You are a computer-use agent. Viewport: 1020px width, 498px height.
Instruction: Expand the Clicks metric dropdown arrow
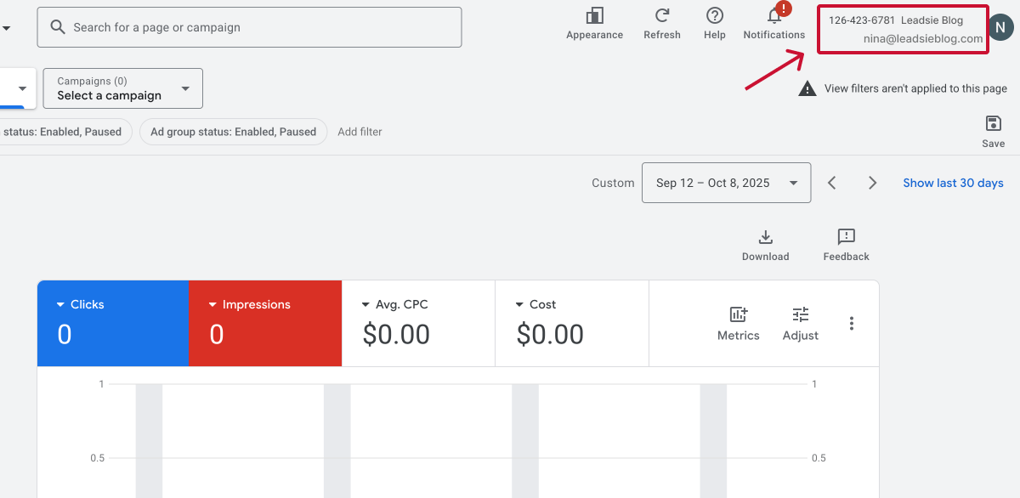(59, 303)
